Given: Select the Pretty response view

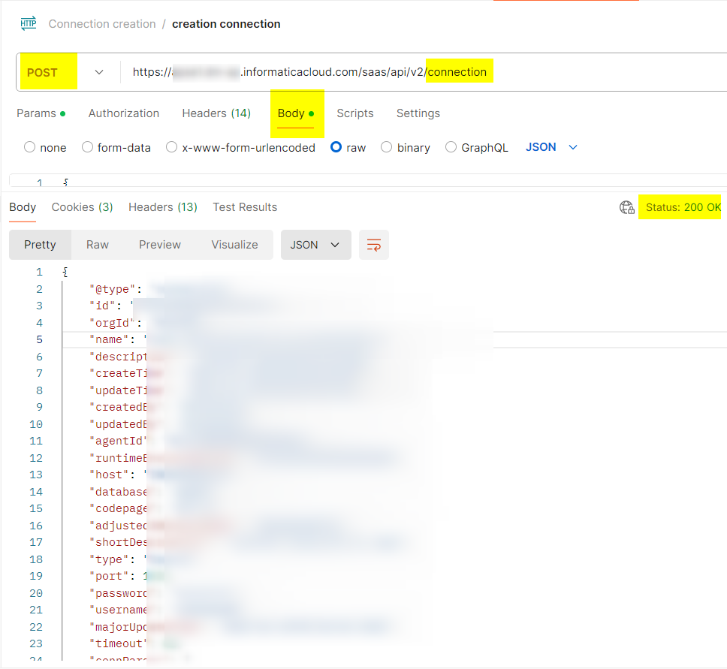Looking at the screenshot, I should (x=40, y=245).
